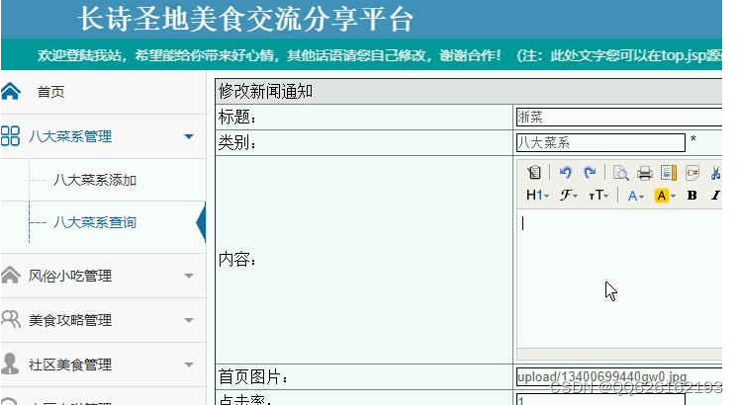Click the people icon beside 美食攻略管理
This screenshot has height=405, width=738.
11,319
